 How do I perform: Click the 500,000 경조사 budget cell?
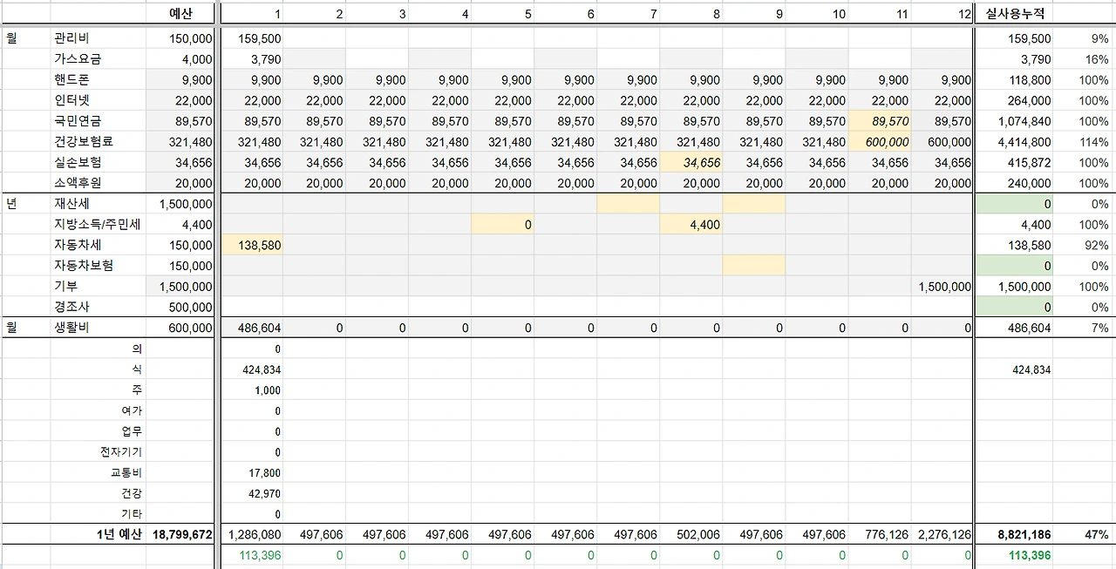pyautogui.click(x=180, y=307)
